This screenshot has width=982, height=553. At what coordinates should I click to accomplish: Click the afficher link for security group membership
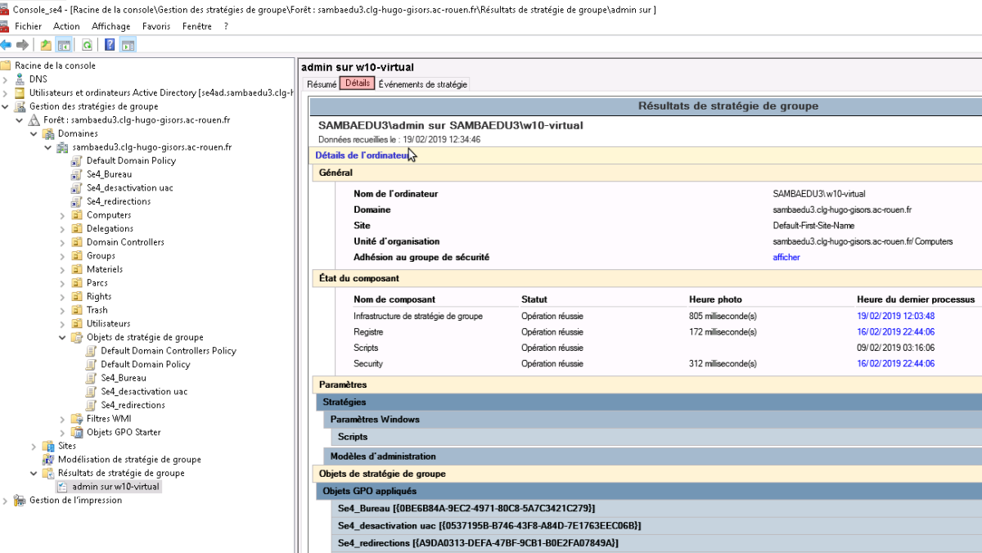click(786, 257)
